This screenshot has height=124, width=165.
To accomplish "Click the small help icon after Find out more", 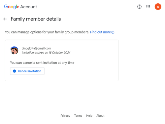I will pos(113,32).
